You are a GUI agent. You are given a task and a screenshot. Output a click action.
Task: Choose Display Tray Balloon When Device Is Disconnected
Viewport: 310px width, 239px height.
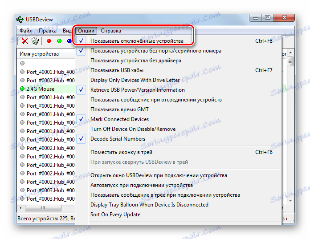[178, 205]
